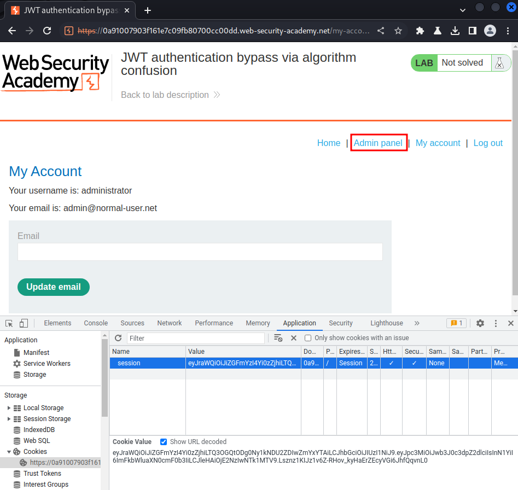Viewport: 518px width, 490px height.
Task: Click the Email input field
Action: [x=200, y=252]
